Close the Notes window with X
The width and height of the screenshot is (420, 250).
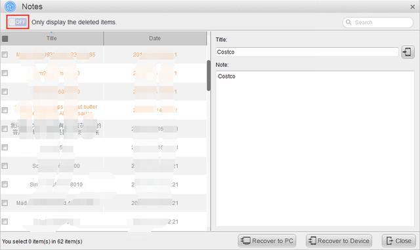413,7
